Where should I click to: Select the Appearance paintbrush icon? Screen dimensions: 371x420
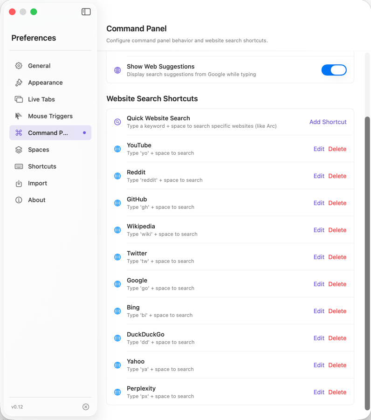pos(19,83)
